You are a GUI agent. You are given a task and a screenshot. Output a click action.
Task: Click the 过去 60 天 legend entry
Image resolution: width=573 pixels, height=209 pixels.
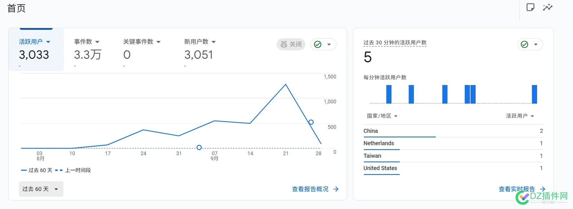[37, 170]
